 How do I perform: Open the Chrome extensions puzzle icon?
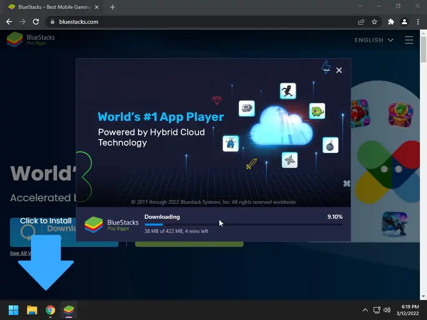(x=391, y=22)
